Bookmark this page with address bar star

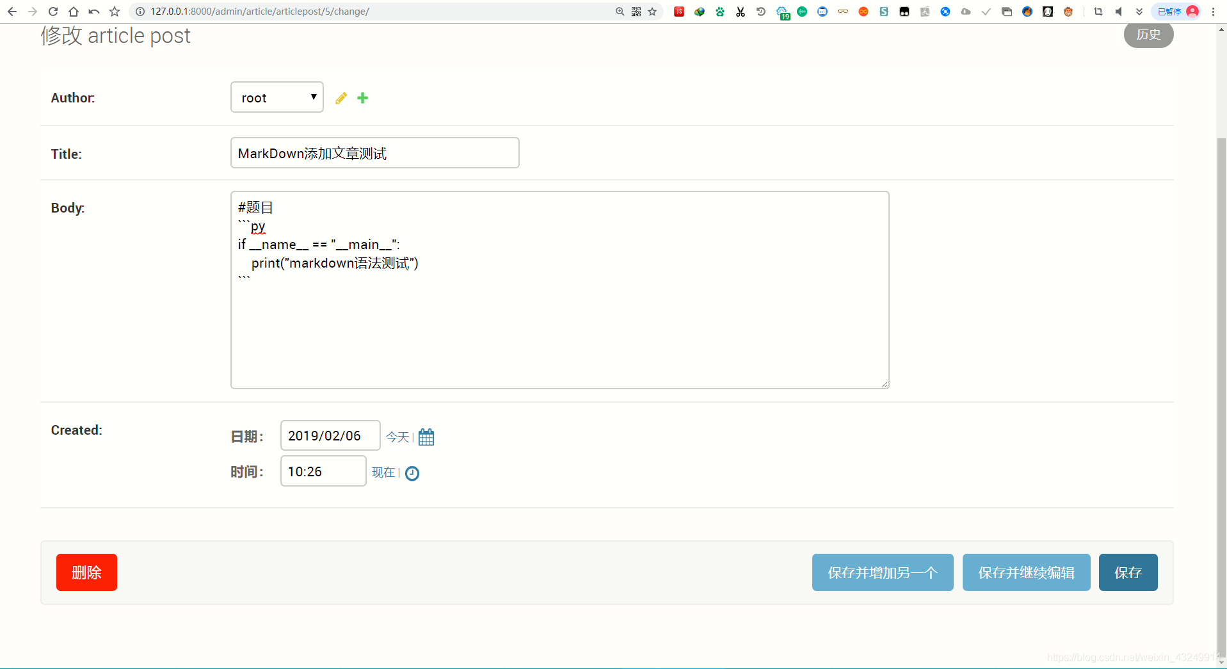[x=652, y=12]
